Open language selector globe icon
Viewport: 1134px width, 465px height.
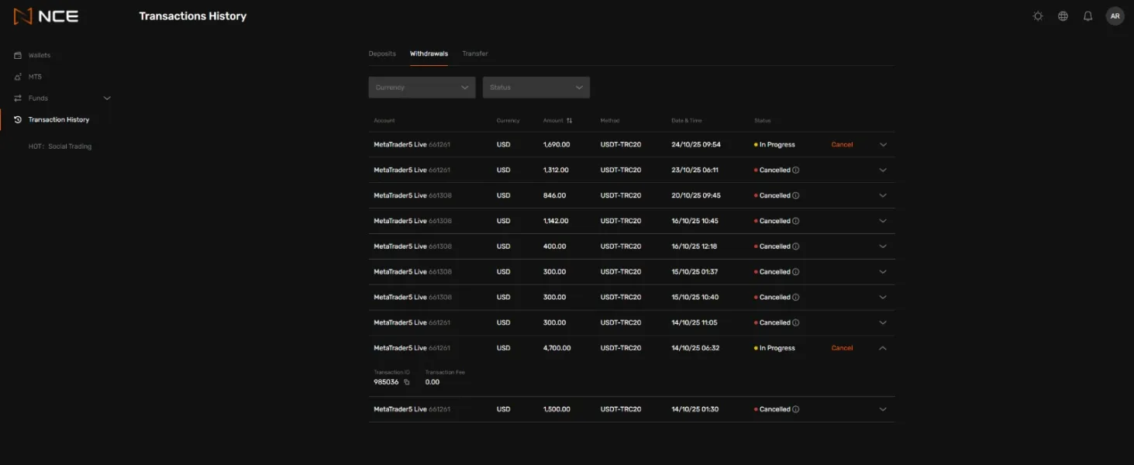(1063, 16)
